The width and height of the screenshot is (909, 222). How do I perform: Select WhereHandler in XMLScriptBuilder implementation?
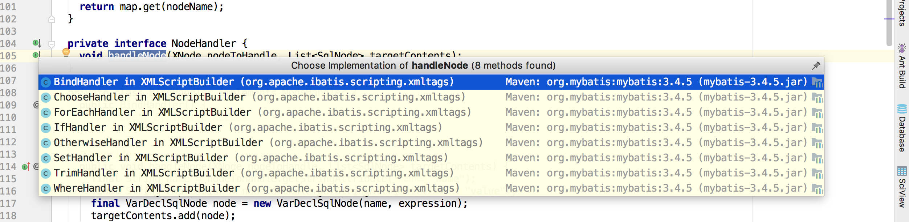click(431, 188)
